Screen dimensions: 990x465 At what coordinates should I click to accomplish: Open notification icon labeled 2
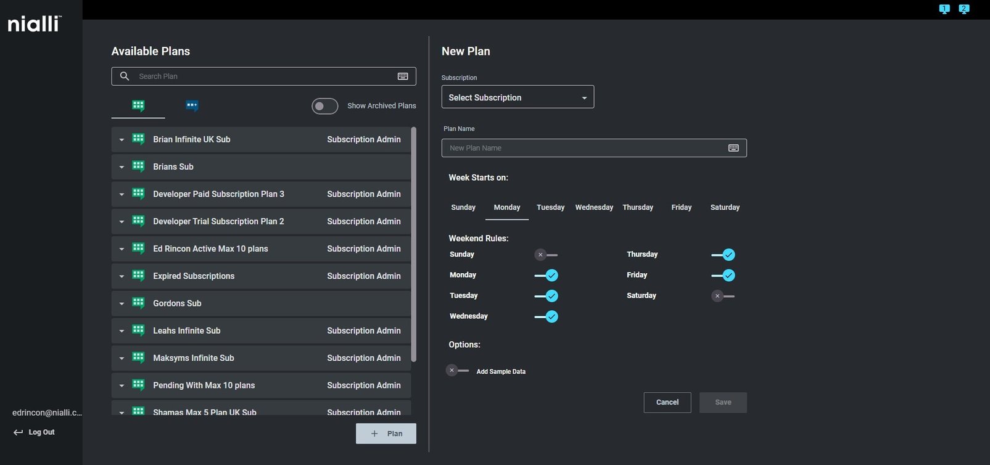coord(964,9)
